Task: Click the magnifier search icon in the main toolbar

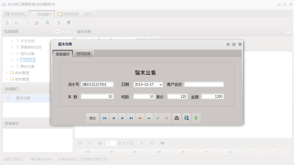Action: (6, 23)
